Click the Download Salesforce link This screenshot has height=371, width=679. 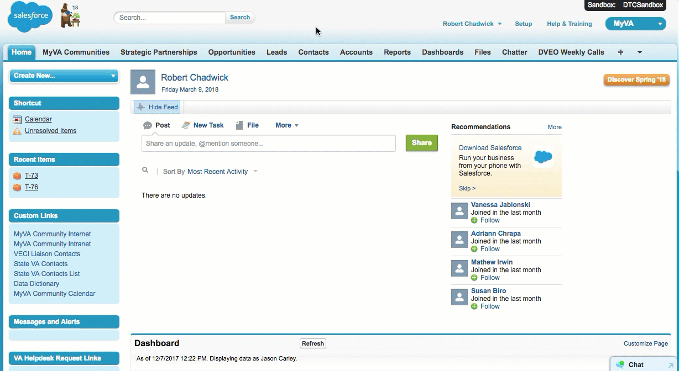(490, 148)
